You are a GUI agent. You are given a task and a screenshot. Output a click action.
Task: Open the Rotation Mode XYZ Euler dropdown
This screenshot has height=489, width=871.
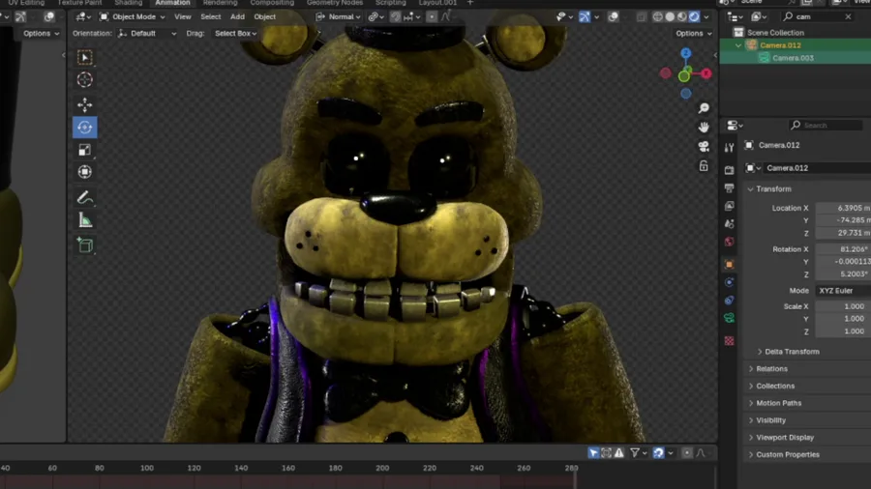tap(842, 291)
